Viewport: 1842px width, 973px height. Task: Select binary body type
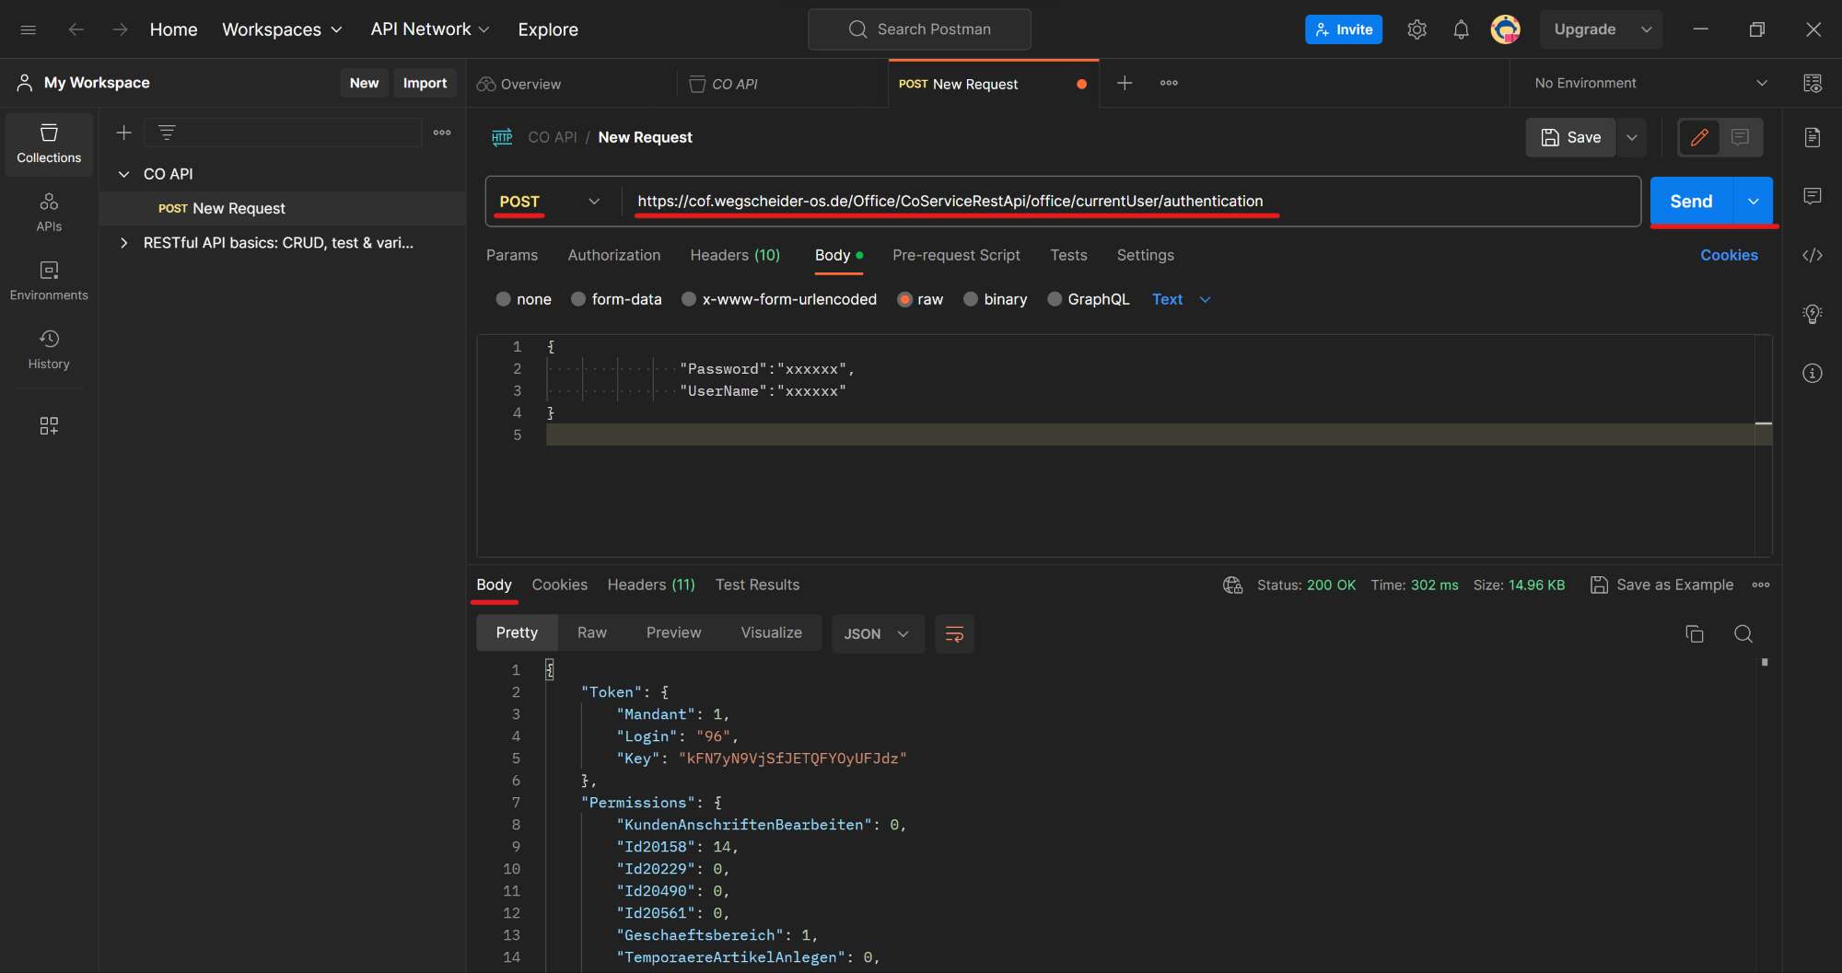point(971,299)
